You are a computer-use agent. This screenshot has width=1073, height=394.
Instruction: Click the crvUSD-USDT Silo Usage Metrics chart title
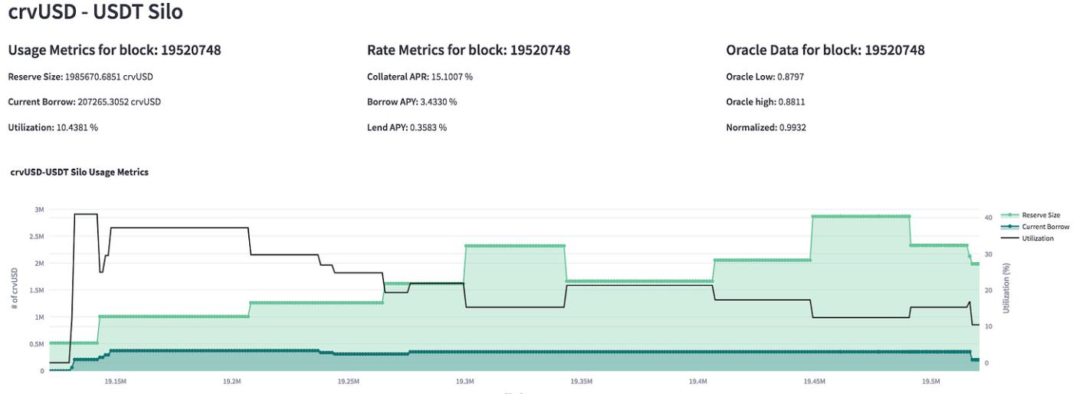[x=80, y=172]
